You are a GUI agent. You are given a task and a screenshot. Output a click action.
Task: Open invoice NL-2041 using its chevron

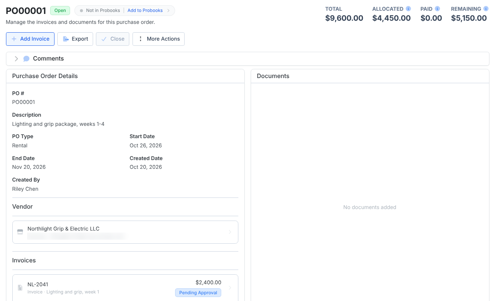tap(230, 287)
